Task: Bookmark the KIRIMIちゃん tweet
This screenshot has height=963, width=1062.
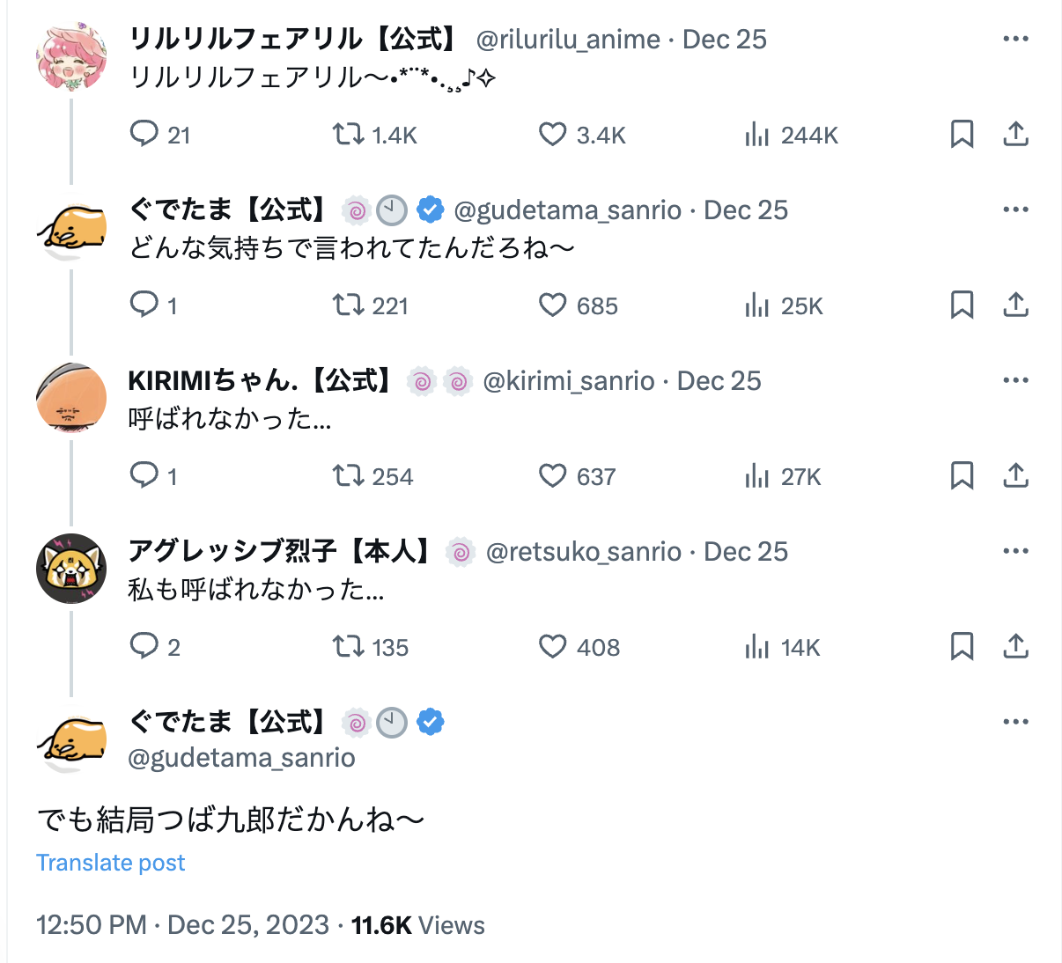Action: [x=962, y=476]
